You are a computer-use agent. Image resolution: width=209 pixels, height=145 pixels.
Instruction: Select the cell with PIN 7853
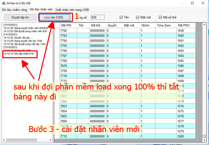(x=68, y=106)
